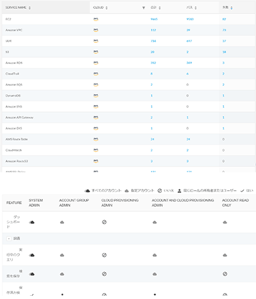Click the AWS icon in Amazon VPC row
Screen dimensions: 256x299
click(96, 30)
